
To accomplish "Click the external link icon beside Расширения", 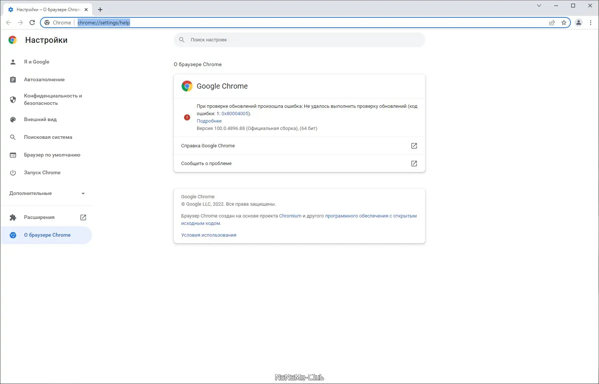I will coord(83,217).
